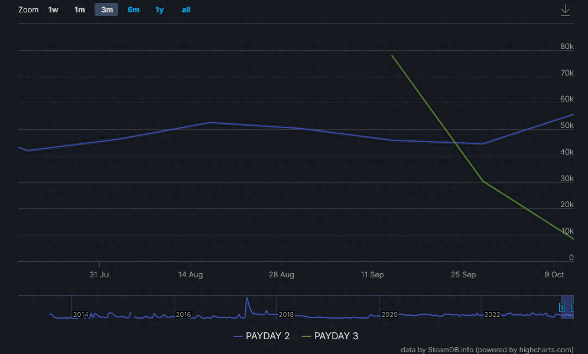Click the 2018 peak in the navigator

[x=247, y=299]
